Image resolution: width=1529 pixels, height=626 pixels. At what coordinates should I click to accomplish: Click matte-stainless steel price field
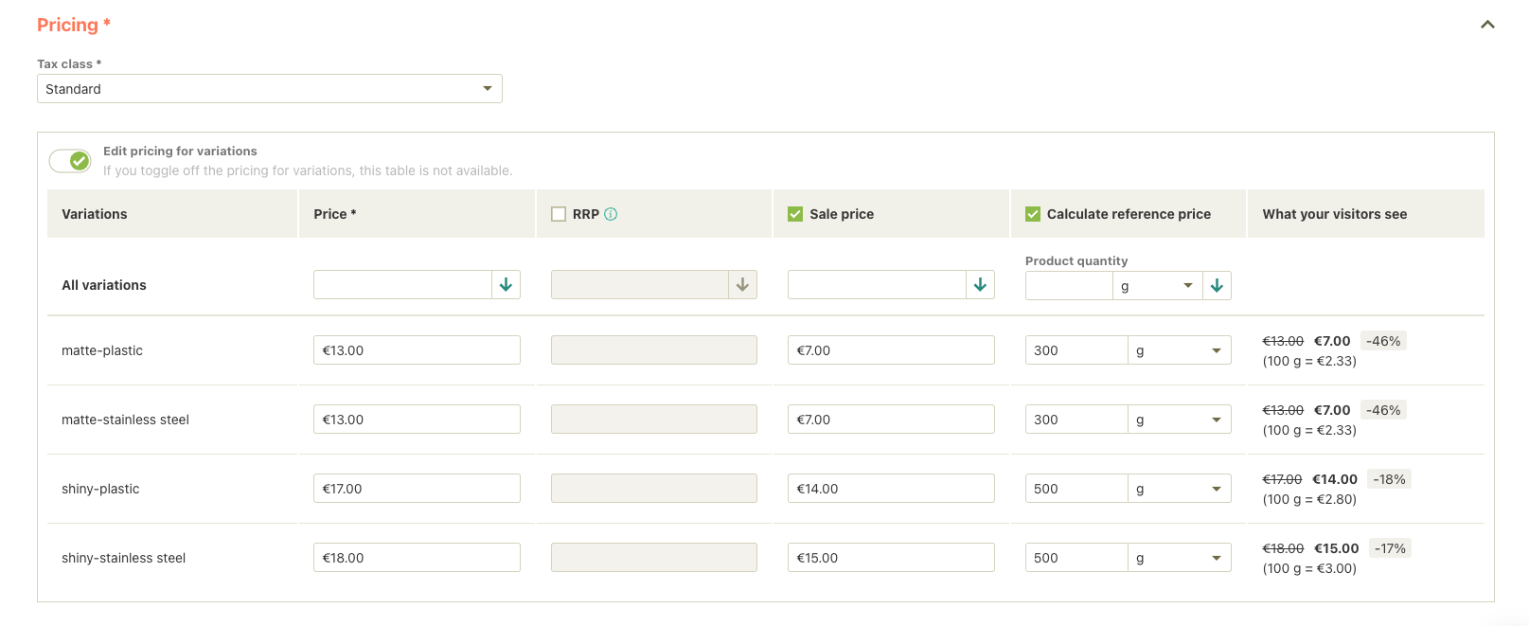417,420
